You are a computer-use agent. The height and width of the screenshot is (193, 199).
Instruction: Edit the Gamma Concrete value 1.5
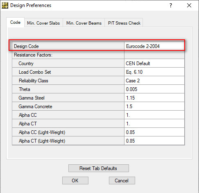click(x=154, y=107)
